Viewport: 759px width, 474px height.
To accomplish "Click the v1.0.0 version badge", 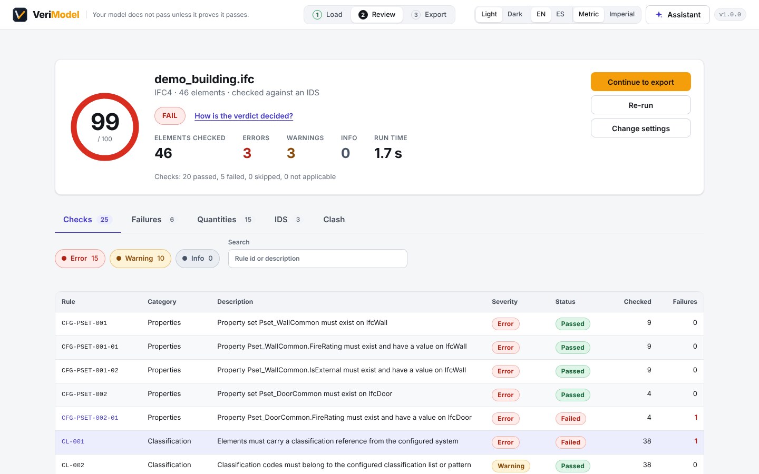I will (x=730, y=15).
